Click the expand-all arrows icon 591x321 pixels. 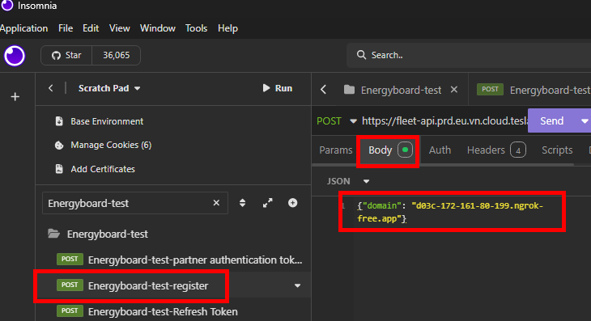click(268, 203)
